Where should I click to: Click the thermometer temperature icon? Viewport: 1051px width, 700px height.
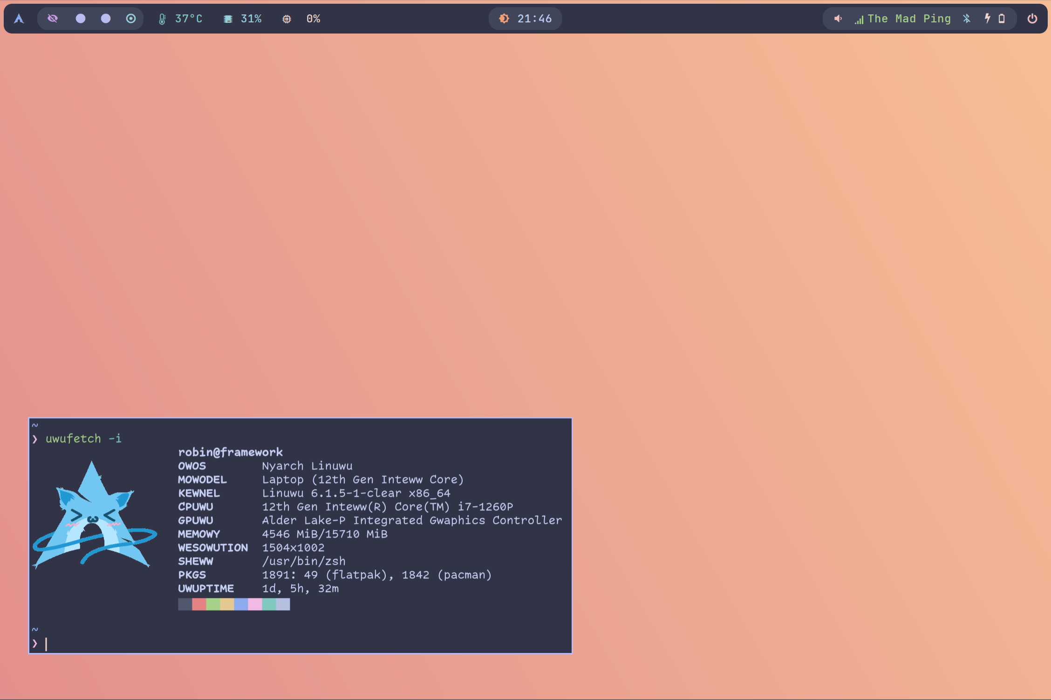(162, 19)
